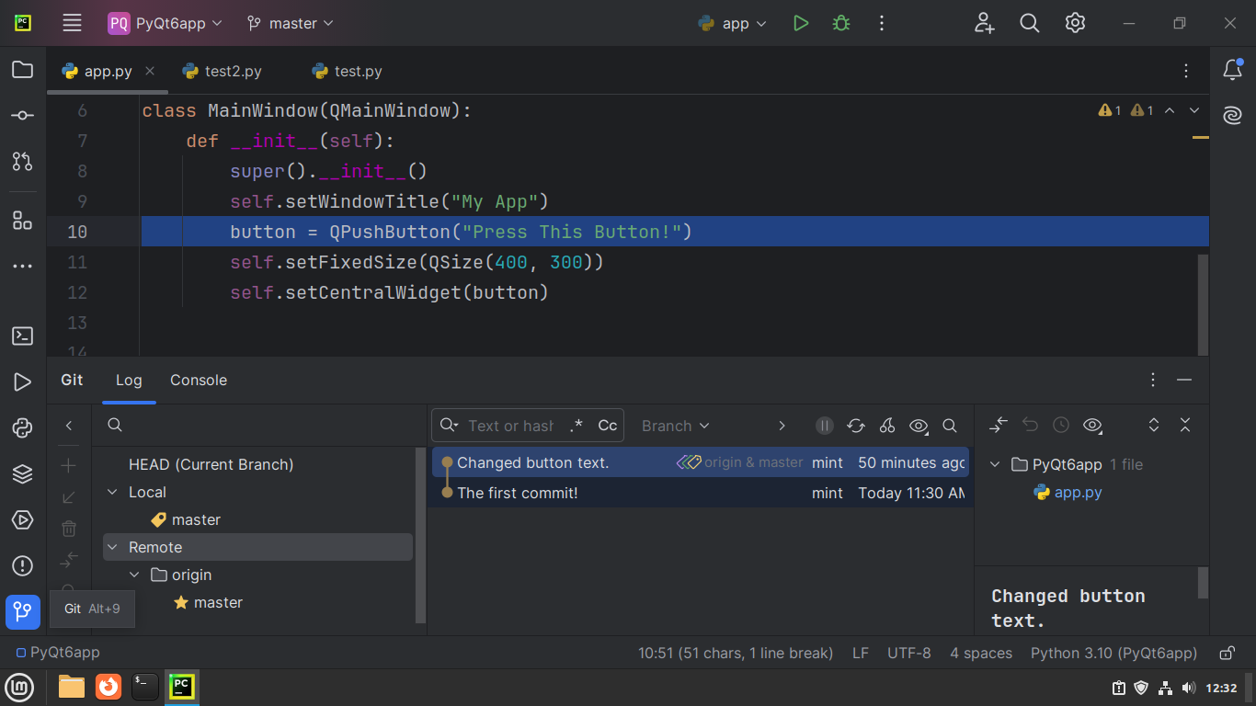Run the app configuration
This screenshot has width=1256, height=706.
pos(801,24)
